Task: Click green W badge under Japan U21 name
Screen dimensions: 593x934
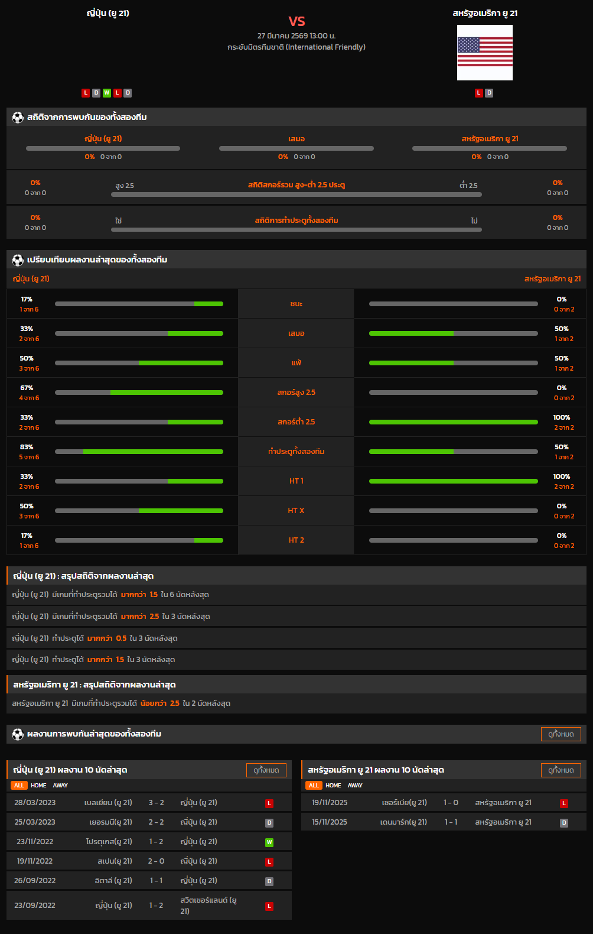Action: click(107, 93)
